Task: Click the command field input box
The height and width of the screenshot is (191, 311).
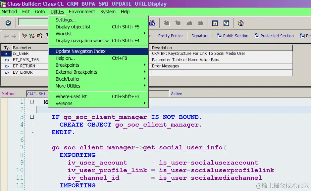Action: click(33, 22)
